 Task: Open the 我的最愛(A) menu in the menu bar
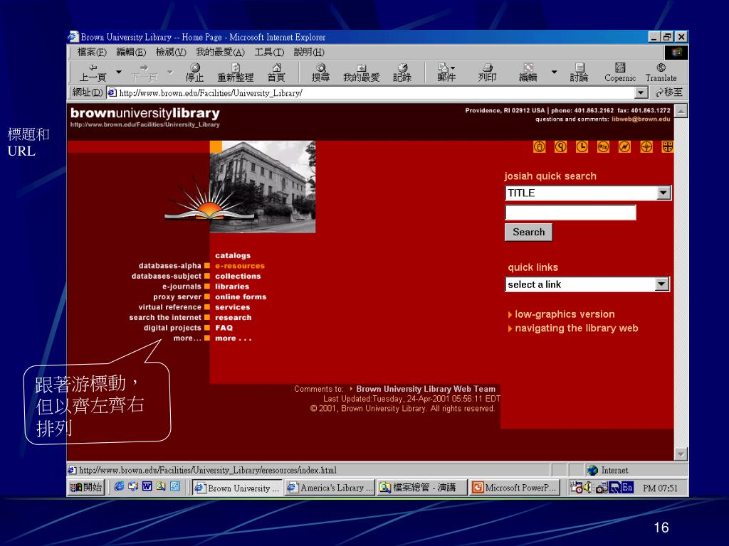pos(220,52)
